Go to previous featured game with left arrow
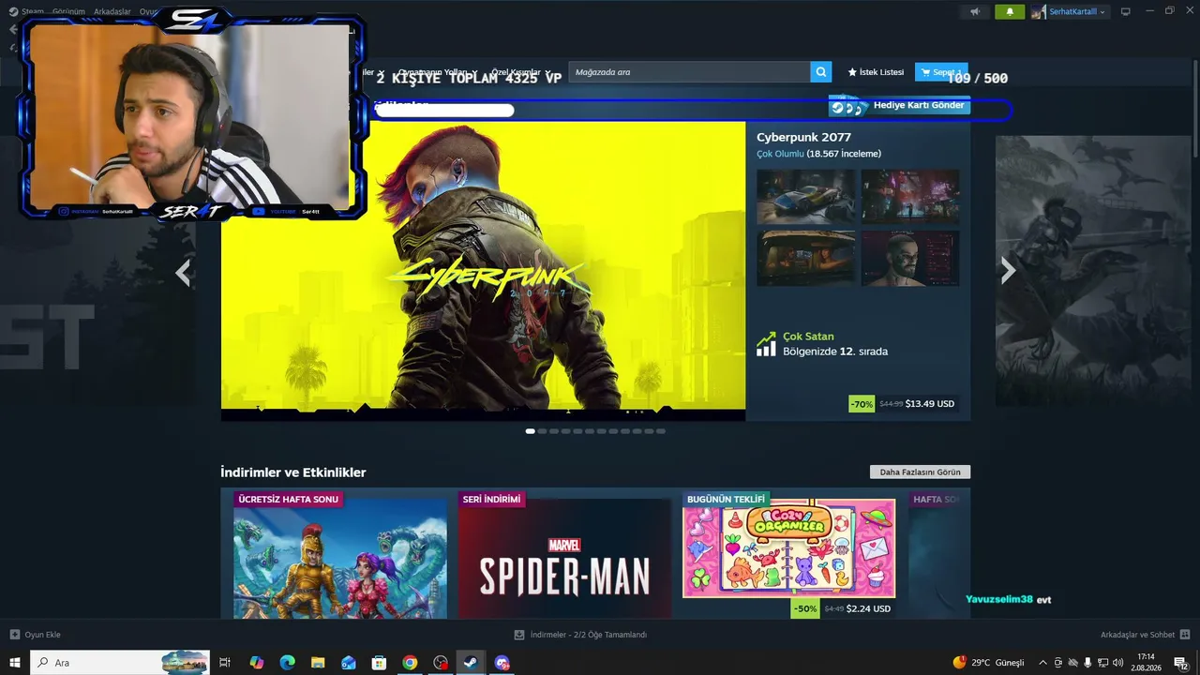 click(183, 272)
